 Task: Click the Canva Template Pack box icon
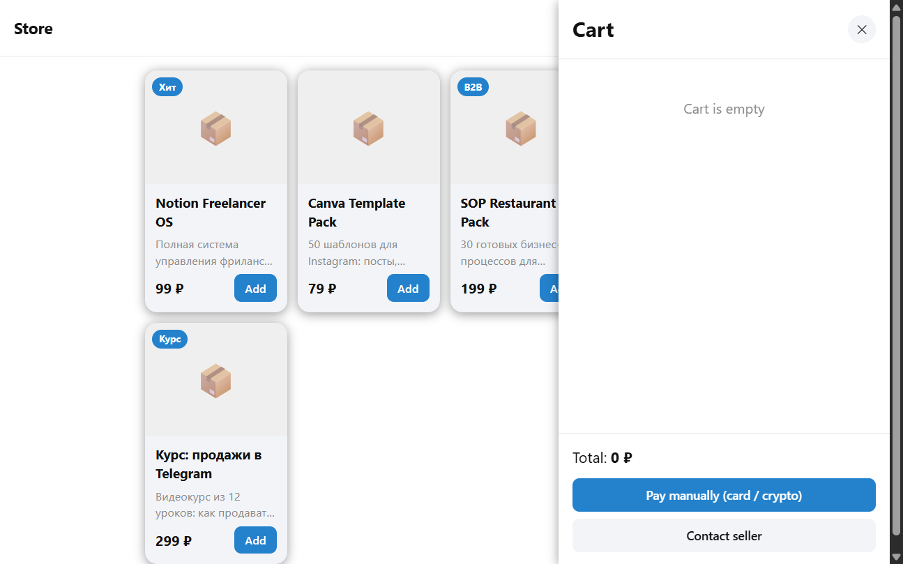(x=368, y=128)
